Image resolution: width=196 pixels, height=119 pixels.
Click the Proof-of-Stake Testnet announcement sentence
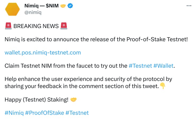[96, 39]
